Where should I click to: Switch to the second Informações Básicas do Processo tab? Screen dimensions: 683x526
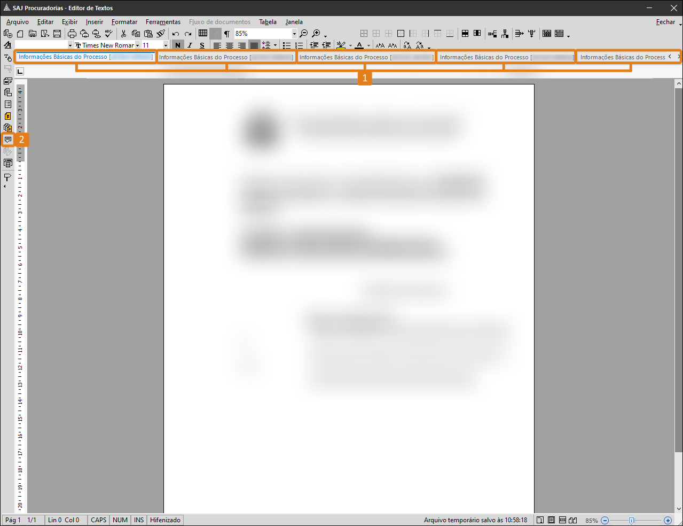[226, 57]
